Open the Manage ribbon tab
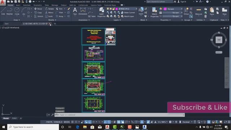This screenshot has width=231, height=130. (x=55, y=5)
